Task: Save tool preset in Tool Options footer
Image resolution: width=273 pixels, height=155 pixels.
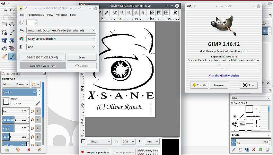Action: coord(7,150)
